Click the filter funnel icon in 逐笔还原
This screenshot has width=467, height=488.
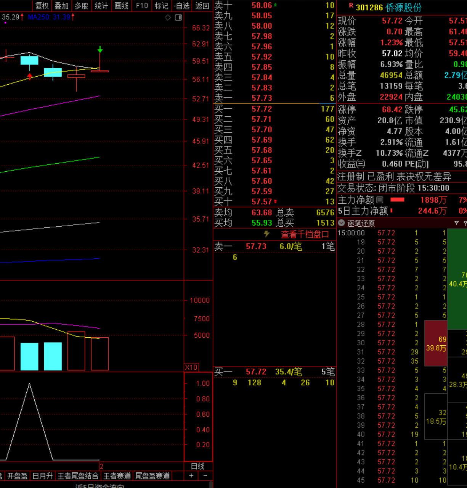click(x=456, y=223)
